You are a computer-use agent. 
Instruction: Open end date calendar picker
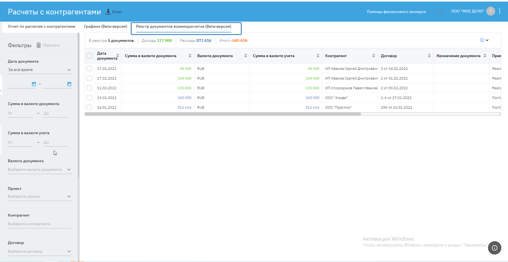click(69, 84)
